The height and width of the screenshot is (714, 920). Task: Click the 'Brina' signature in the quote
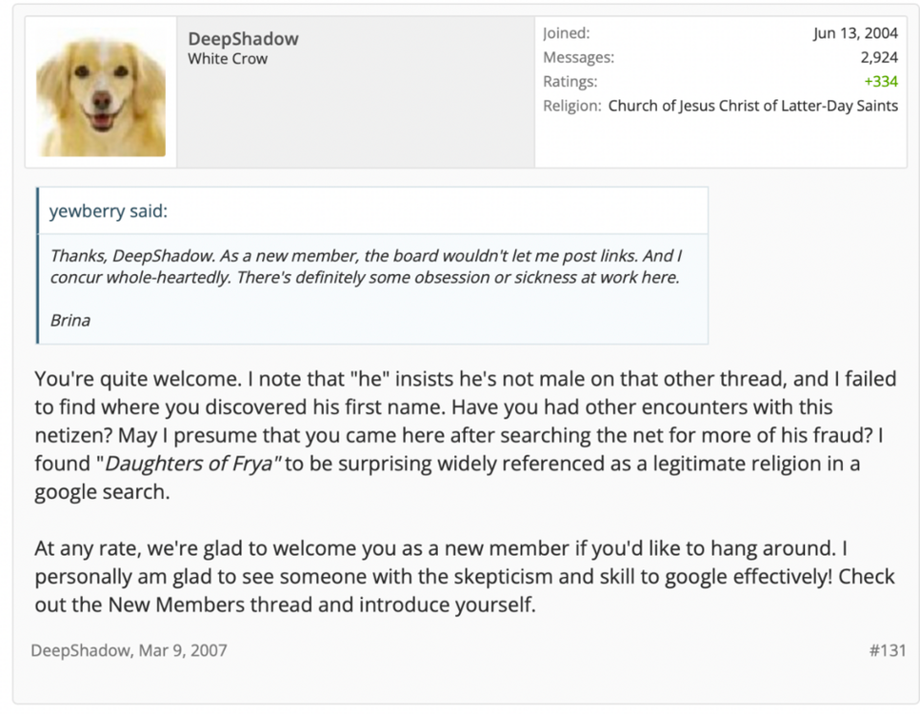70,320
